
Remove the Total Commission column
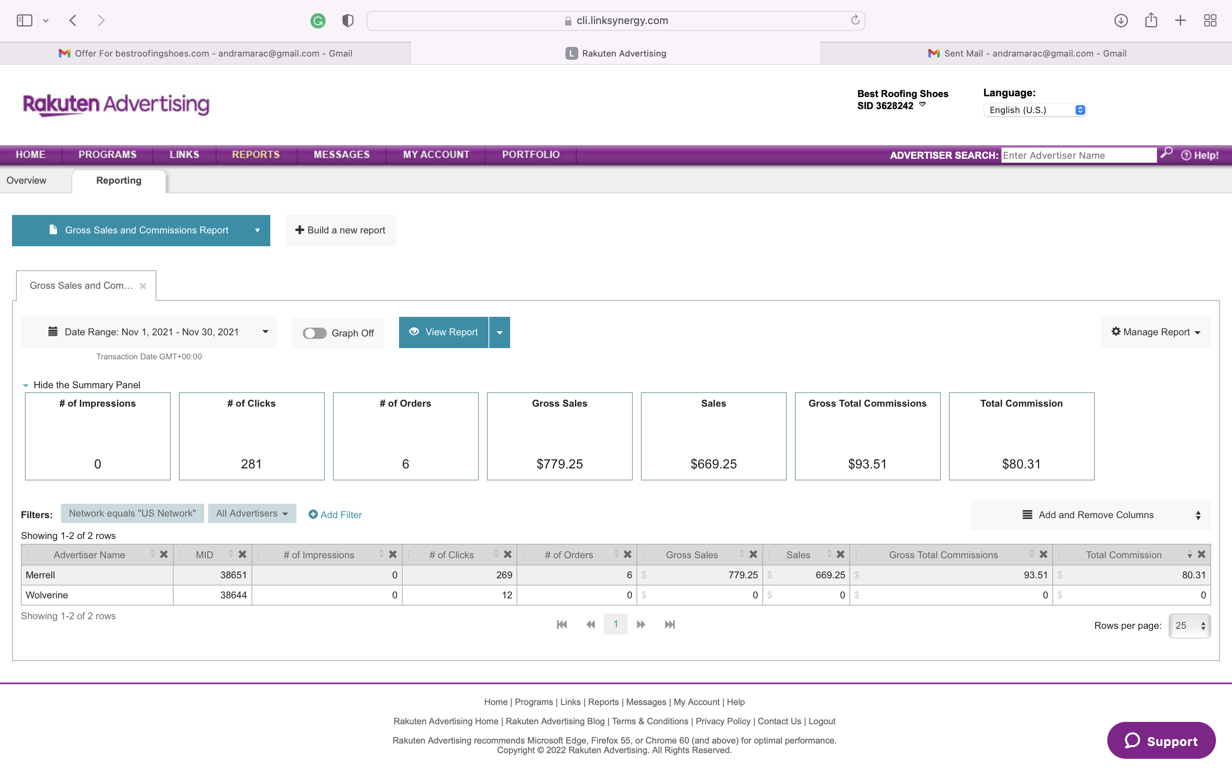coord(1201,554)
